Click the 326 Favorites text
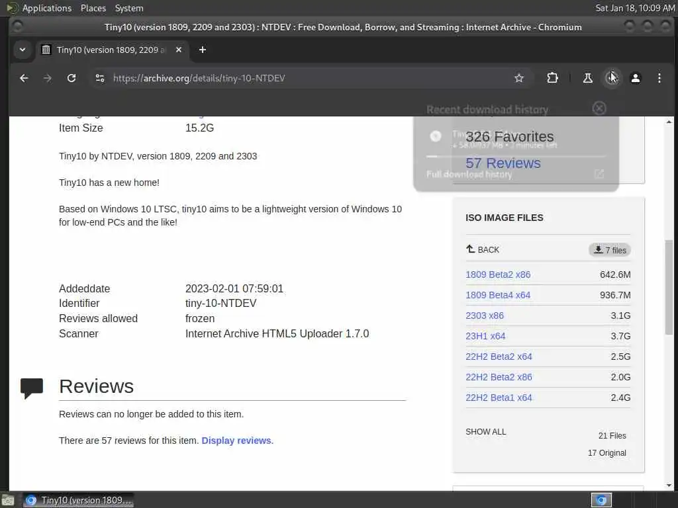Viewport: 678px width, 508px height. [509, 136]
